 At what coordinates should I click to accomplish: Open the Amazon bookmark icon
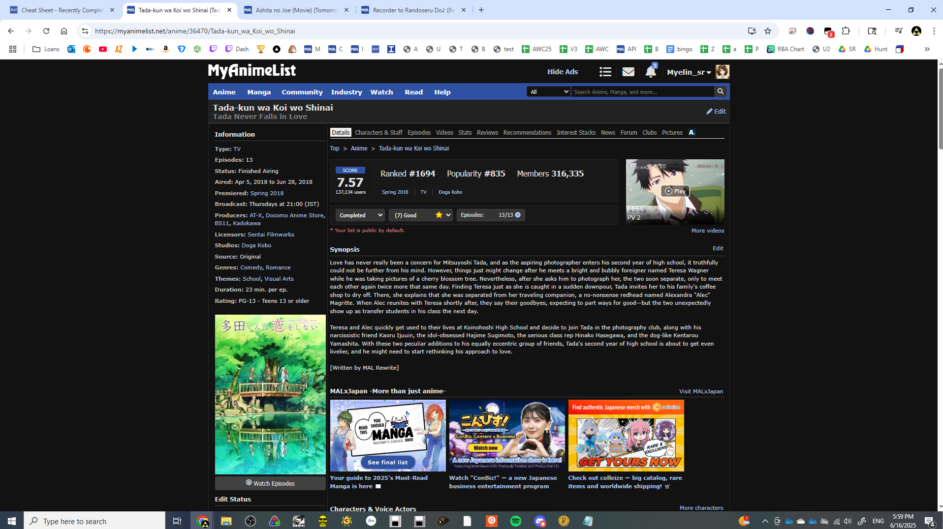click(166, 49)
